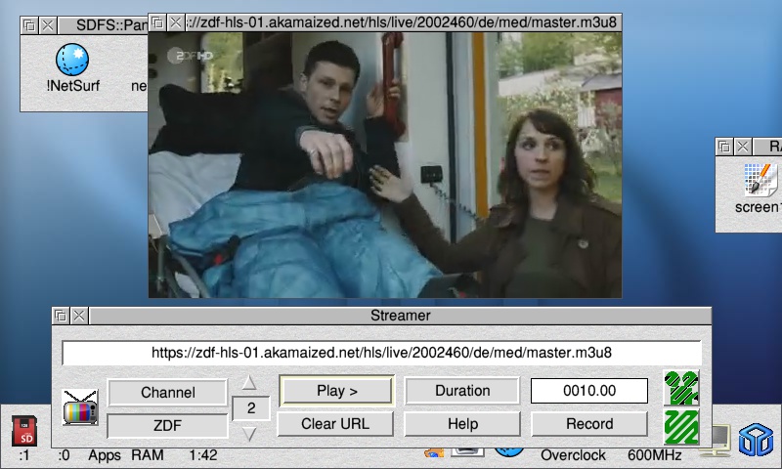
Task: Click the ZDF channel name button
Action: [168, 426]
